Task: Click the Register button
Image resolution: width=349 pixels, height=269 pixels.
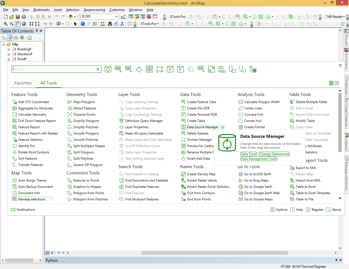Action: pos(315,210)
